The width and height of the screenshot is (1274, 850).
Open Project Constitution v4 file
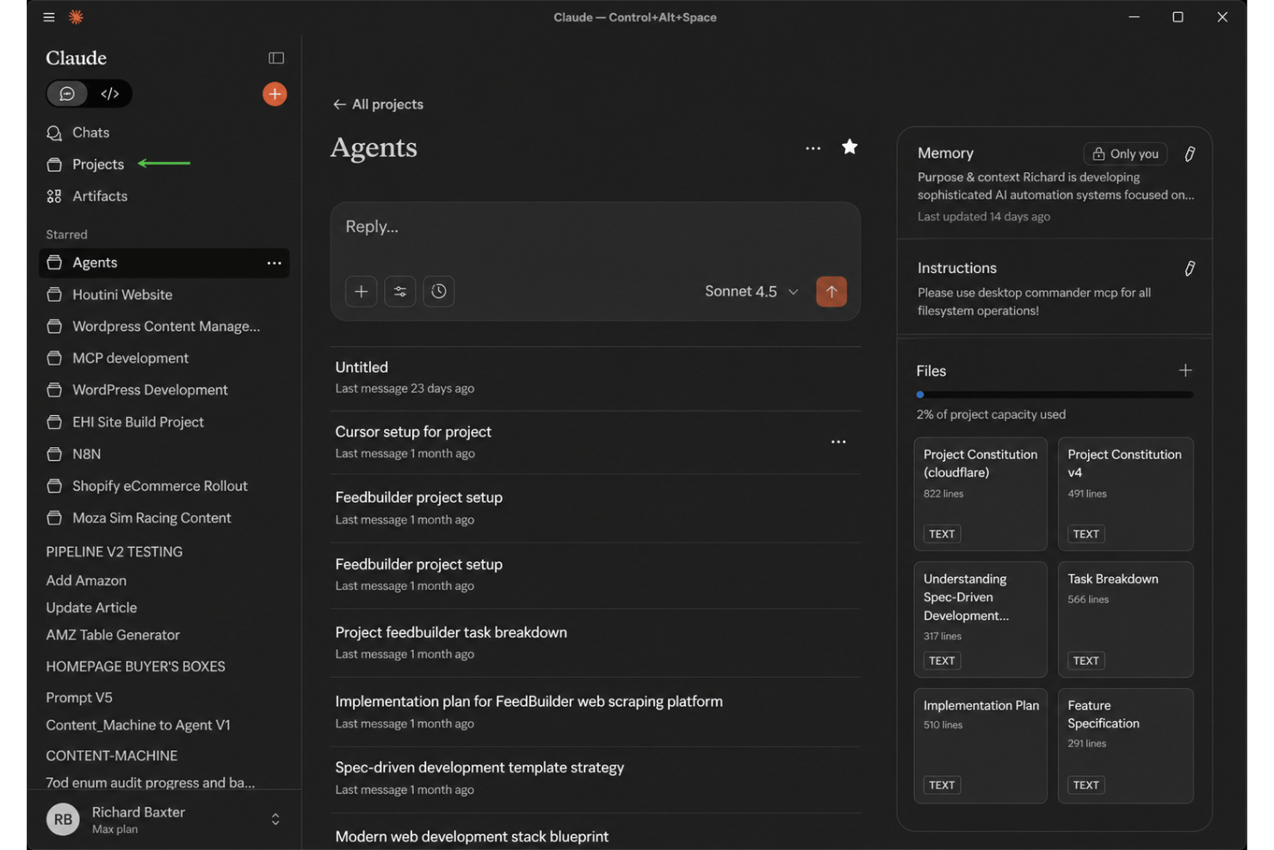pyautogui.click(x=1126, y=493)
